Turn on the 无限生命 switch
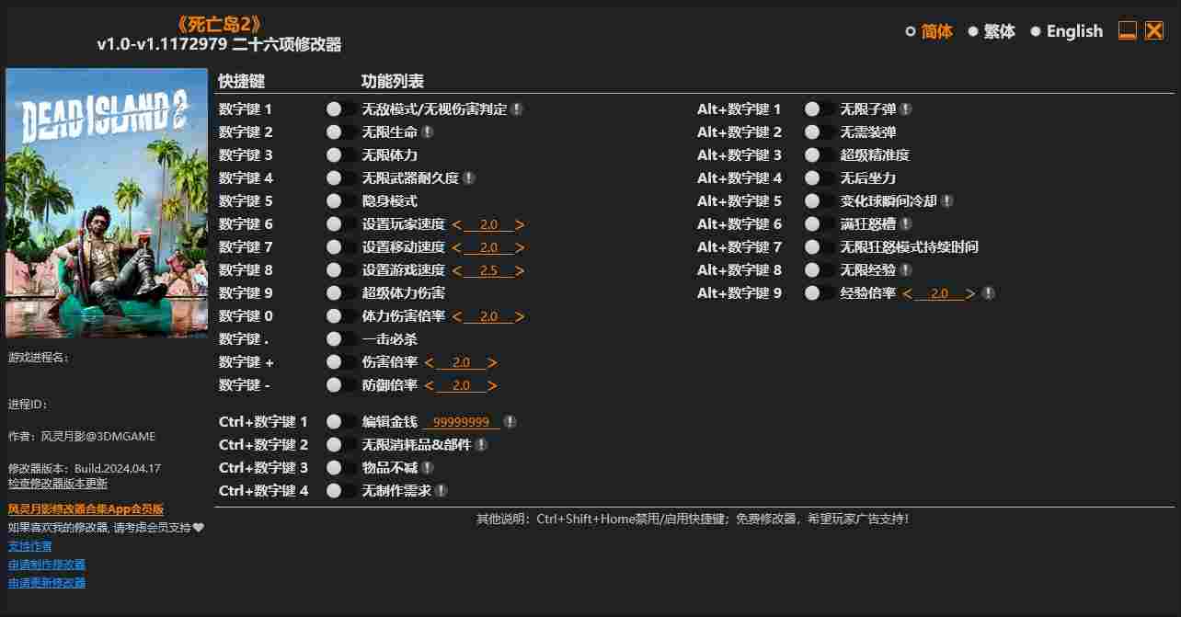 341,131
